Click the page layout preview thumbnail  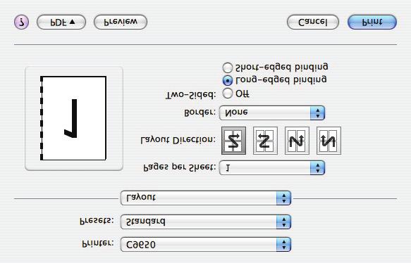tap(73, 118)
